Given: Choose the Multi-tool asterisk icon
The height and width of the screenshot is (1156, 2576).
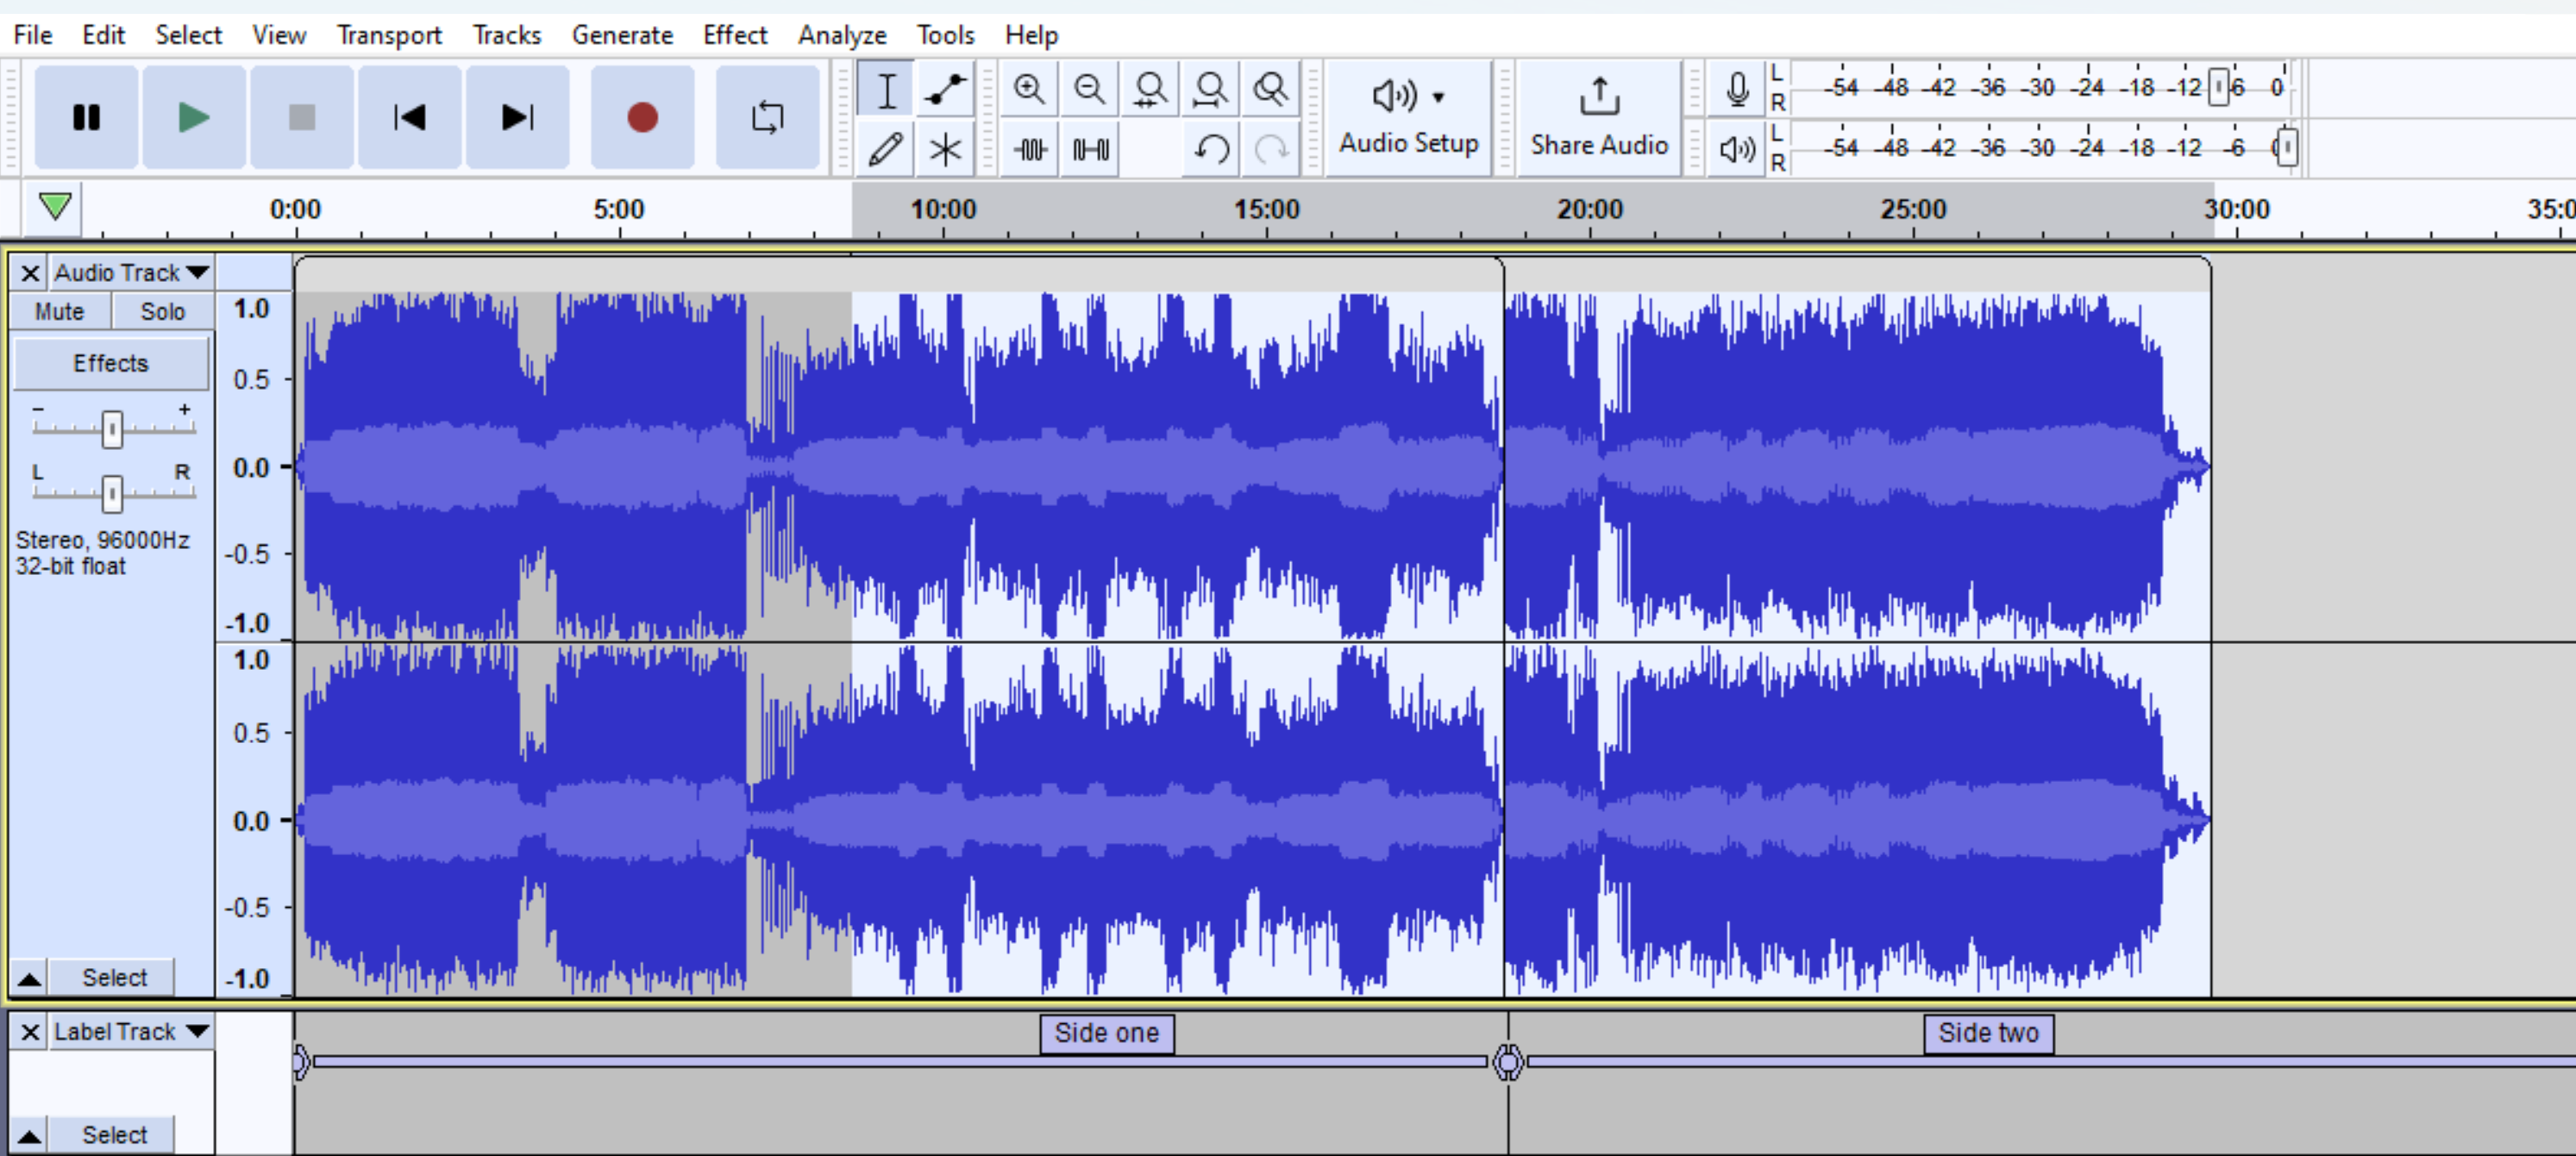Looking at the screenshot, I should pyautogui.click(x=944, y=150).
